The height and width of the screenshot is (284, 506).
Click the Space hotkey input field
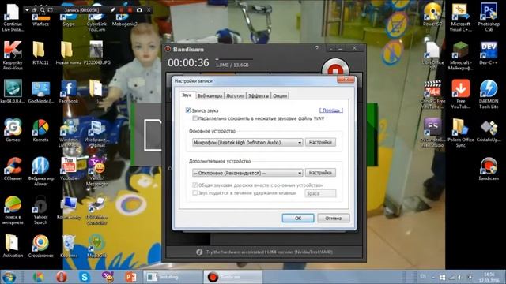point(320,193)
